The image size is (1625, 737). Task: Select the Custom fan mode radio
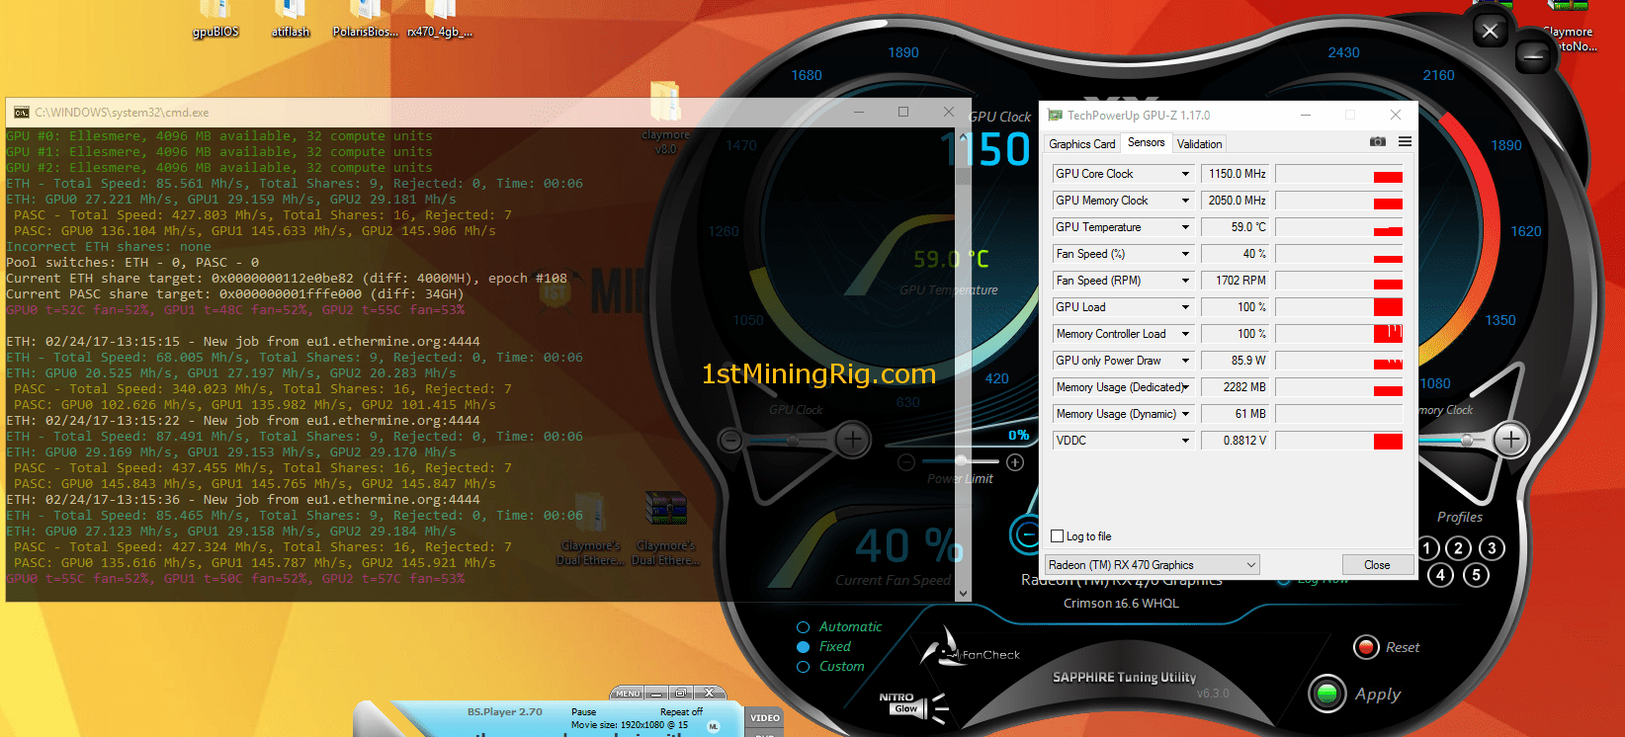point(804,667)
